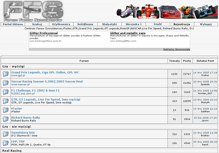Click the Reklamy Goooooogle link
The width and height of the screenshot is (219, 153).
177,49
